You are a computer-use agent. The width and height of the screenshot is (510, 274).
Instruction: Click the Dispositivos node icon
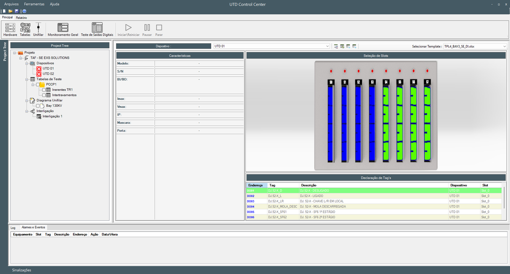[x=33, y=63]
